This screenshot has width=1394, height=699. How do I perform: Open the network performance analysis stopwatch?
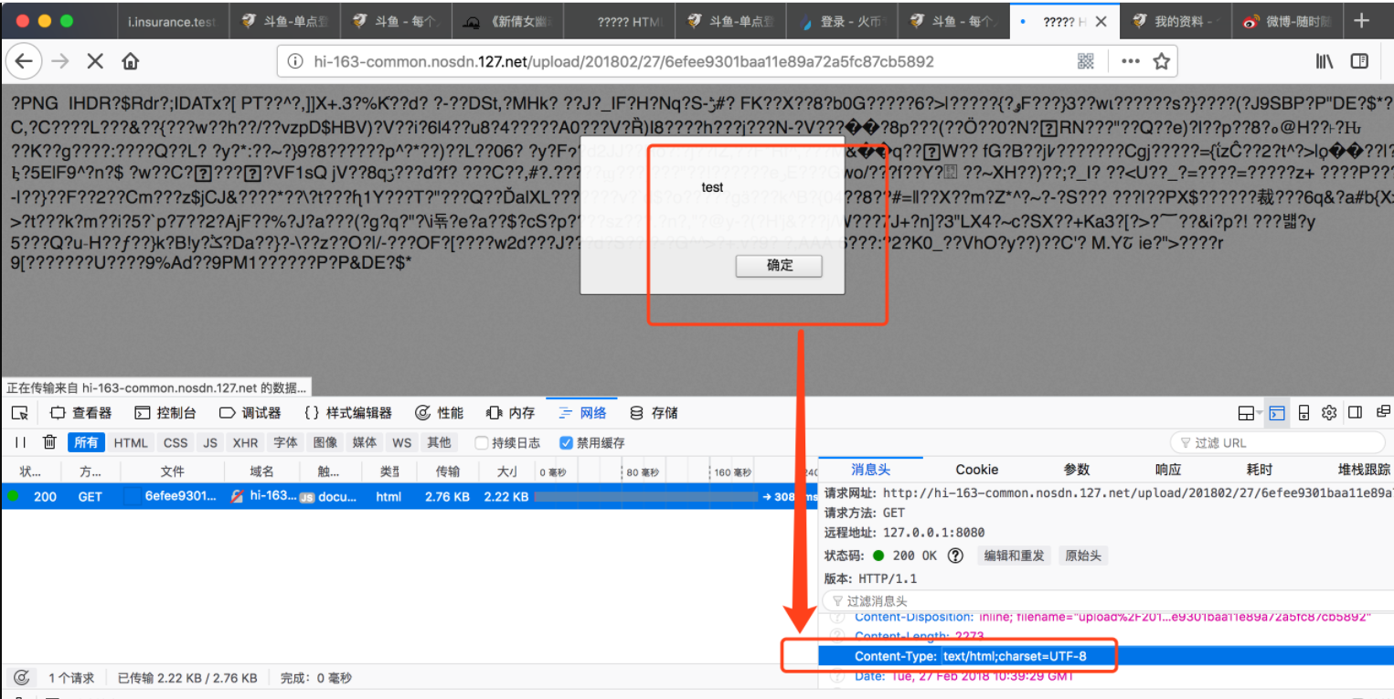tap(22, 678)
